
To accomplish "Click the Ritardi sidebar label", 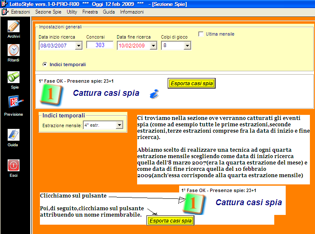I will pyautogui.click(x=14, y=60).
